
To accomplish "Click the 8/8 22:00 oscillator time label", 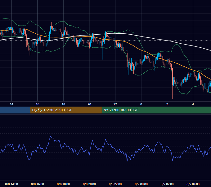I will (x=115, y=184).
